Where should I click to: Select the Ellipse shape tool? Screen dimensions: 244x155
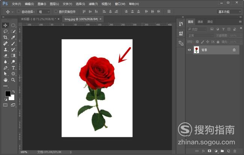click(x=13, y=74)
